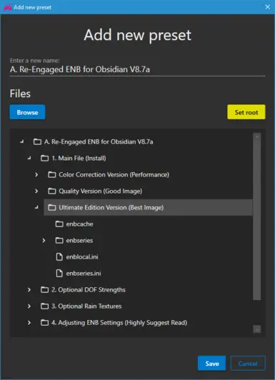The height and width of the screenshot is (380, 275).
Task: Click the preset name input field
Action: pyautogui.click(x=137, y=69)
